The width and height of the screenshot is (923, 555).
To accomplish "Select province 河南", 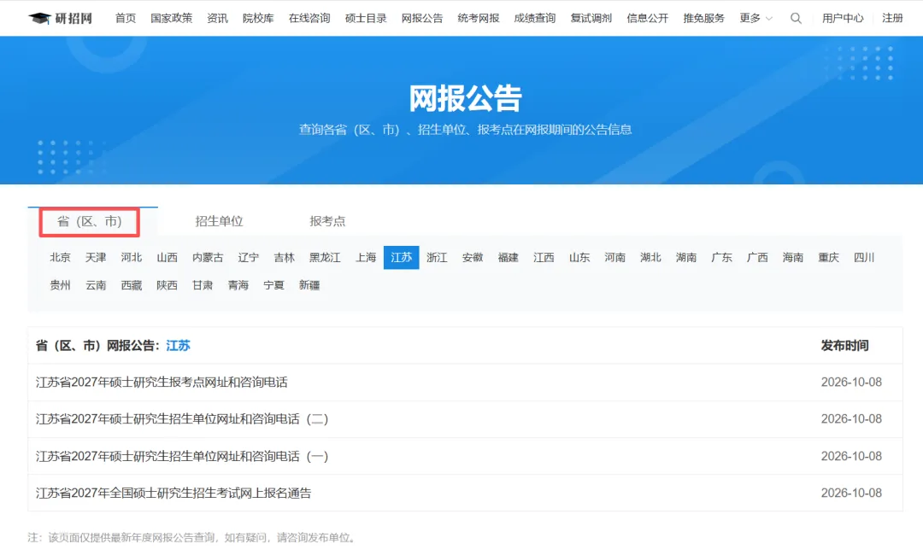I will click(x=615, y=258).
